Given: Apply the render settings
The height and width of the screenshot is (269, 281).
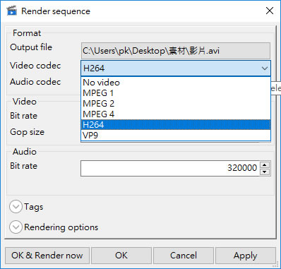Looking at the screenshot, I should point(245,256).
